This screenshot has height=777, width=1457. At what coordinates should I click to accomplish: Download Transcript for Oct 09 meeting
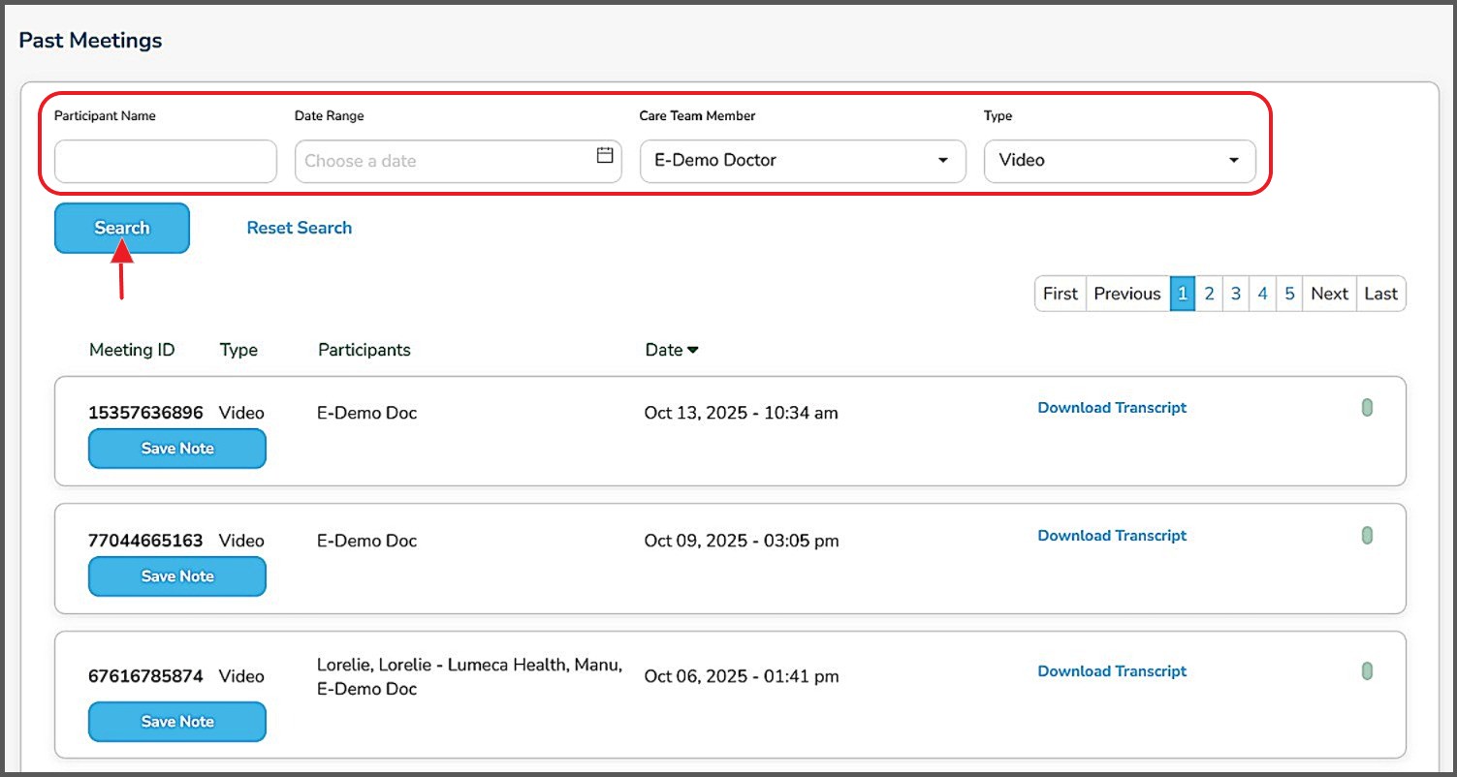pos(1112,536)
